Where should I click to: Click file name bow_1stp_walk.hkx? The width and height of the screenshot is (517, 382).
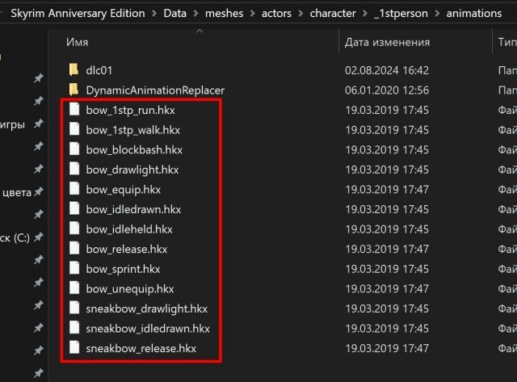[x=132, y=130]
